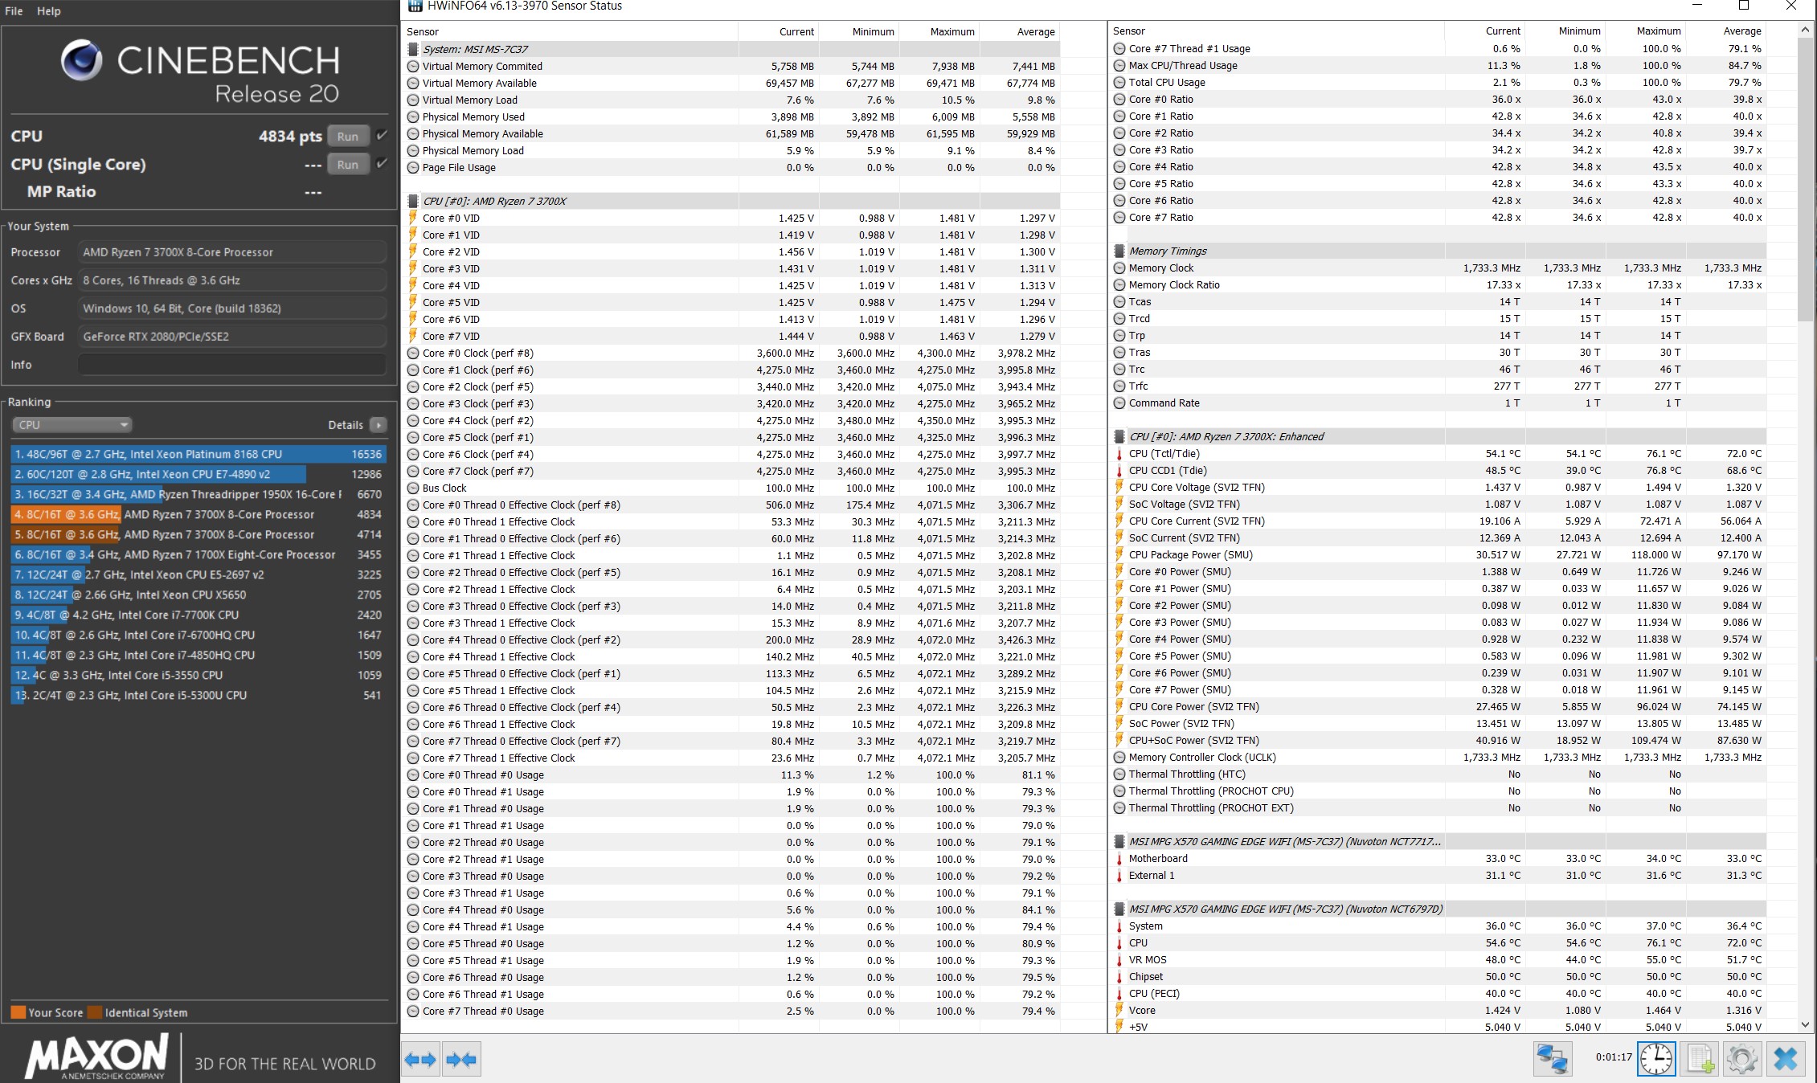The image size is (1817, 1083).
Task: Open HWiNFO remote network monitors icon
Action: point(1552,1059)
